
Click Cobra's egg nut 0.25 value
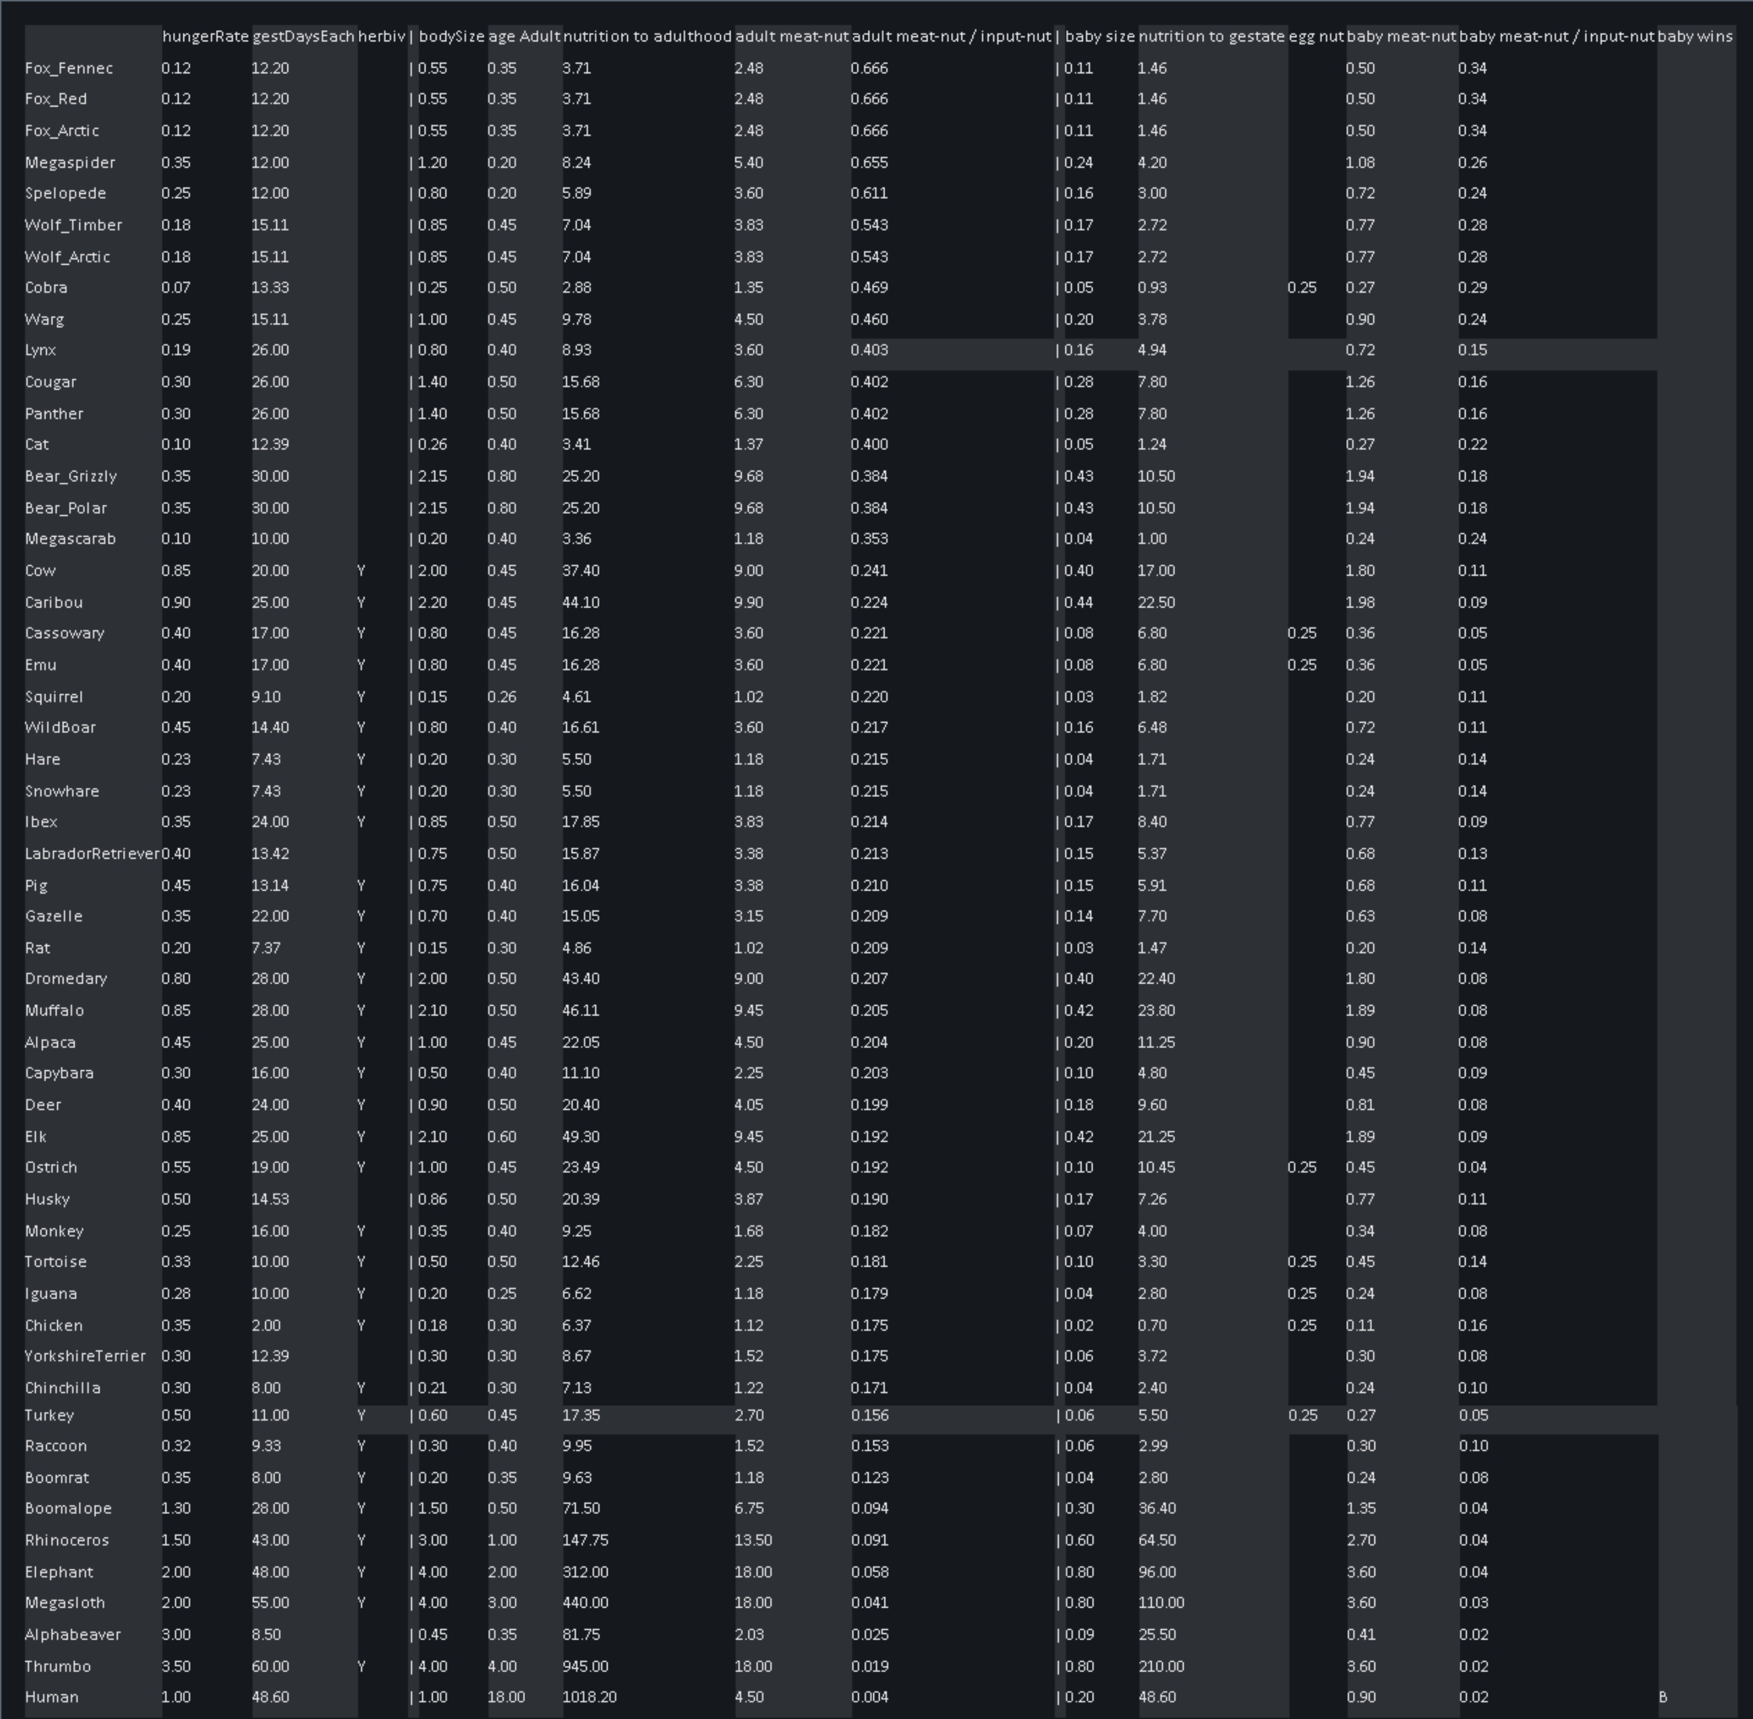pos(1302,287)
